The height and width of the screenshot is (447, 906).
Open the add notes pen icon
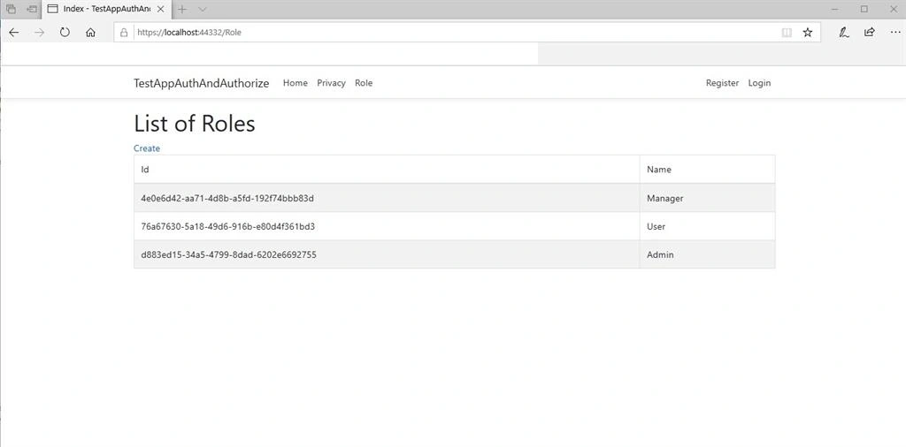click(x=843, y=33)
